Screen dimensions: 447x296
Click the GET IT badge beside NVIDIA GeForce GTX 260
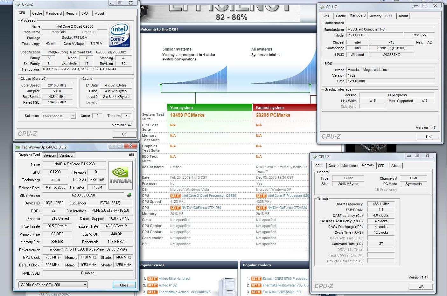[x=175, y=208]
